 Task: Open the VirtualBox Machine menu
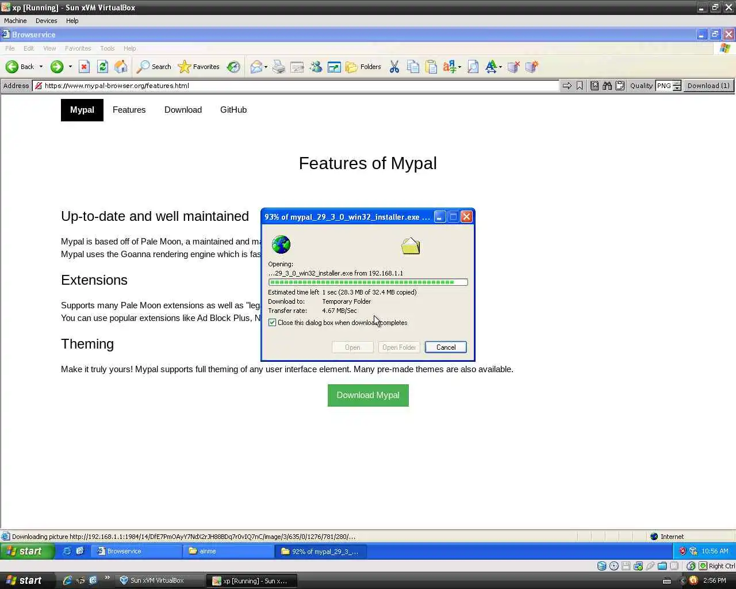pos(16,21)
